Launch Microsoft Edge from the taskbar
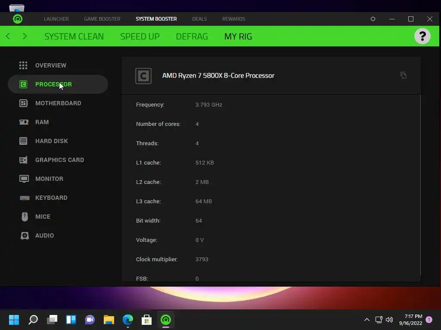Screen dimensions: 441x330 127,320
